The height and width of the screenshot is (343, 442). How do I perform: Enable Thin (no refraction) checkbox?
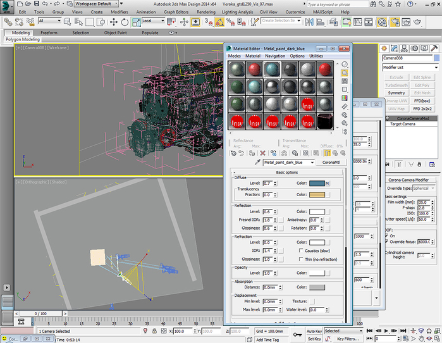301,259
